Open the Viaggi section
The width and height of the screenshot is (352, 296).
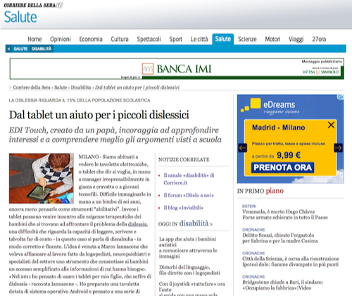pyautogui.click(x=296, y=39)
